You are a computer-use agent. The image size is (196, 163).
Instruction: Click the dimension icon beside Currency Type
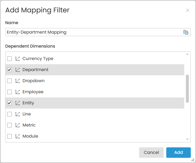pos(18,59)
